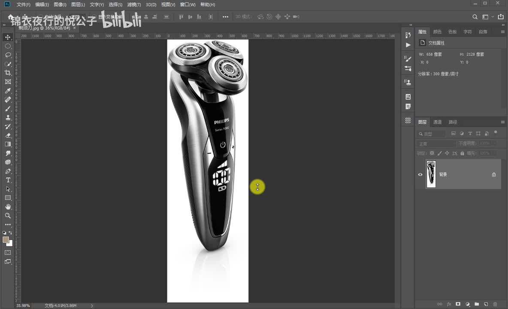This screenshot has width=508, height=309.
Task: Select the Healing Brush tool
Action: (8, 100)
